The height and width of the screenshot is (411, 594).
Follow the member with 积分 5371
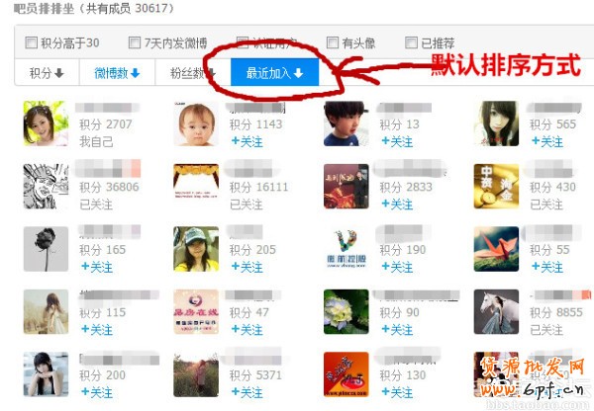[x=247, y=392]
